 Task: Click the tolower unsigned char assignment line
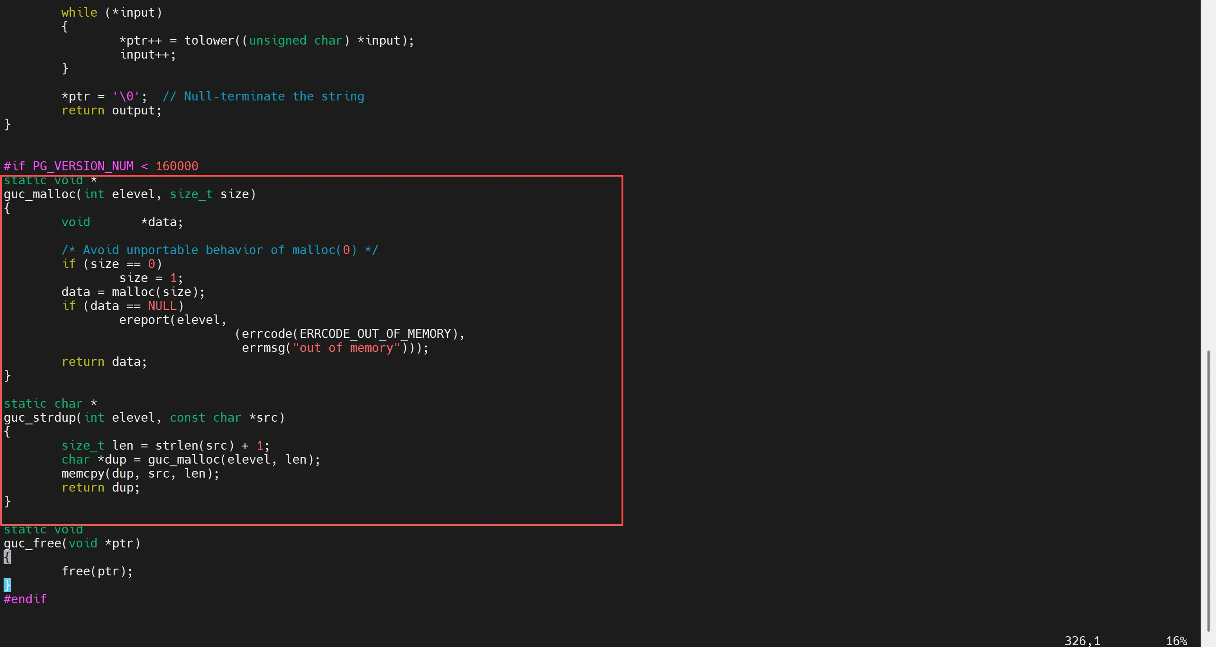click(267, 41)
